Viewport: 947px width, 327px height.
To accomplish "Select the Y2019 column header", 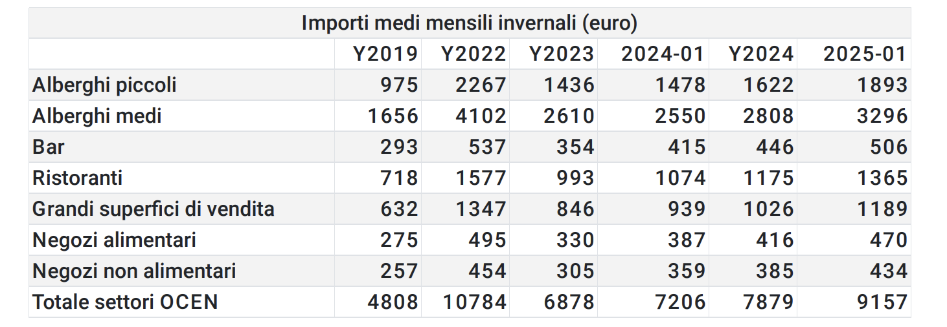I will [x=385, y=54].
